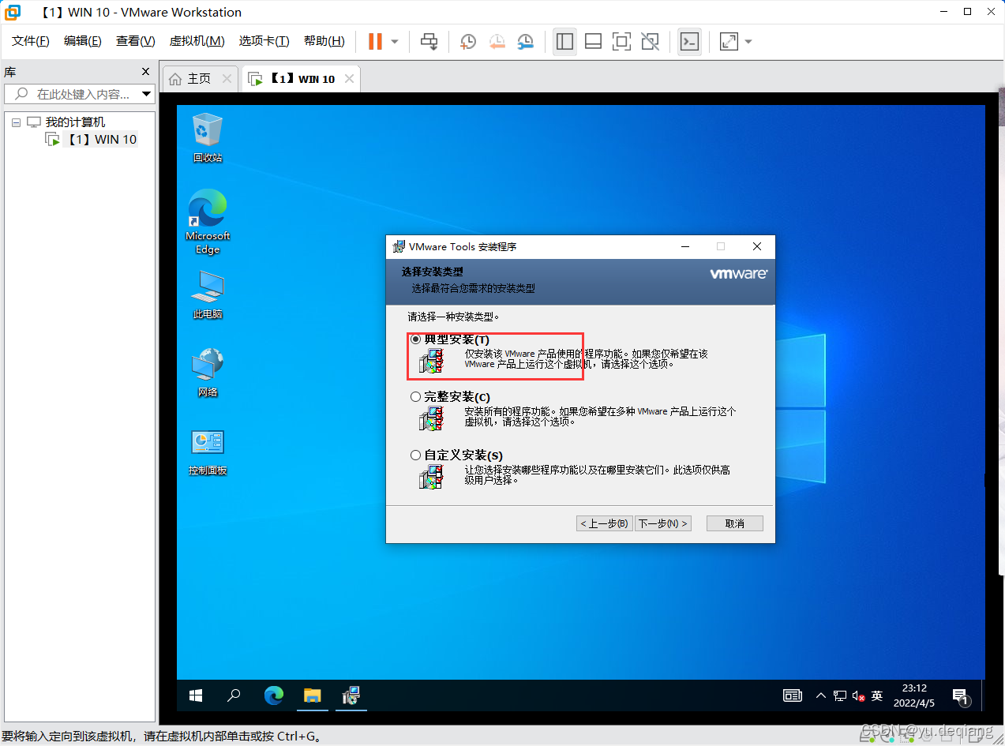Take a snapshot with the clock-plus icon
The width and height of the screenshot is (1005, 746).
(x=468, y=41)
